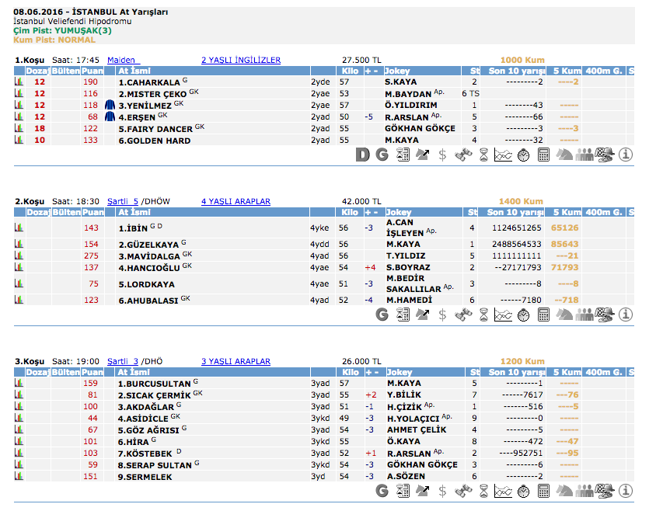
Task: Open bar chart icon beside CAHARKALA
Action: coord(18,82)
